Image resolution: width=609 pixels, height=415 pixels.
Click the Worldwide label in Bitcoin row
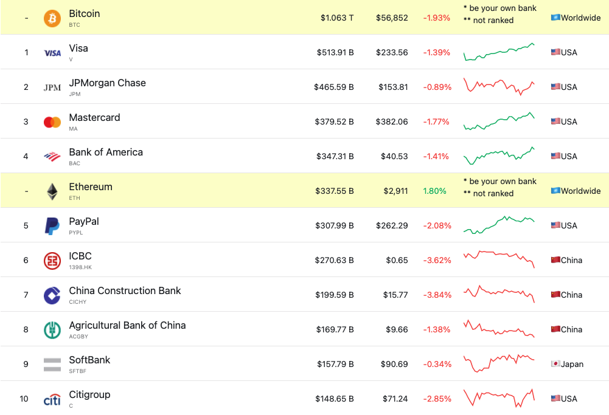coord(581,18)
